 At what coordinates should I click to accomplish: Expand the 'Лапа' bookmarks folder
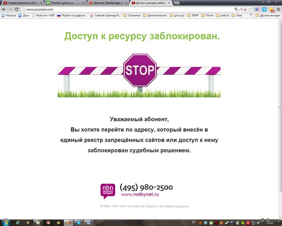[237, 16]
